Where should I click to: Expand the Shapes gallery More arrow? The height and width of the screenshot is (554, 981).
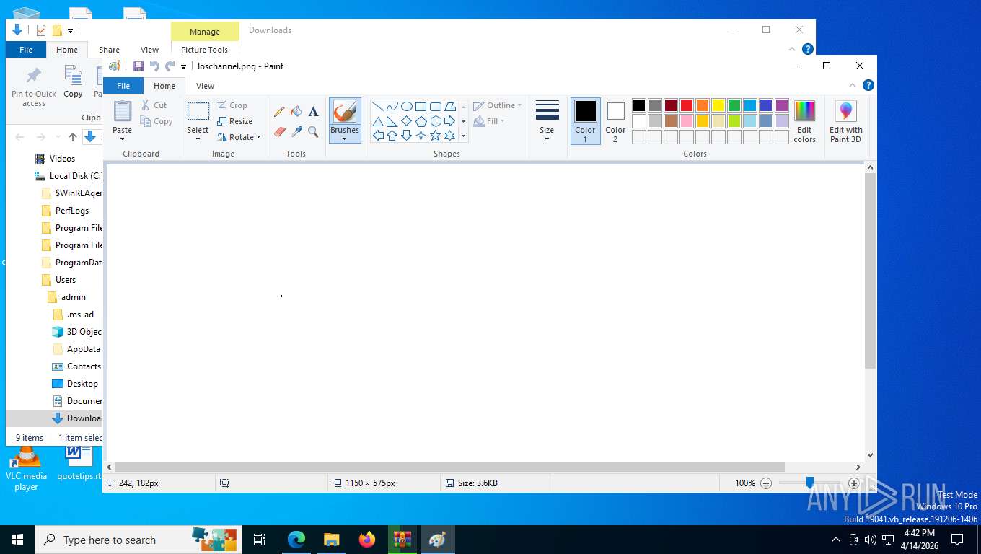point(463,135)
